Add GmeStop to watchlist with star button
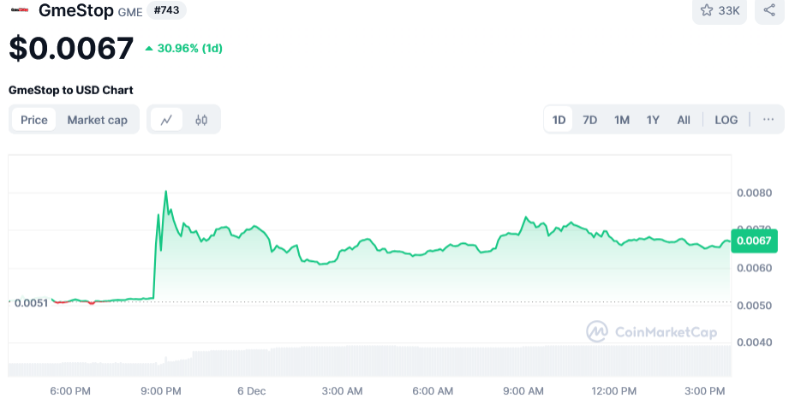Viewport: 795px width, 410px height. tap(720, 10)
